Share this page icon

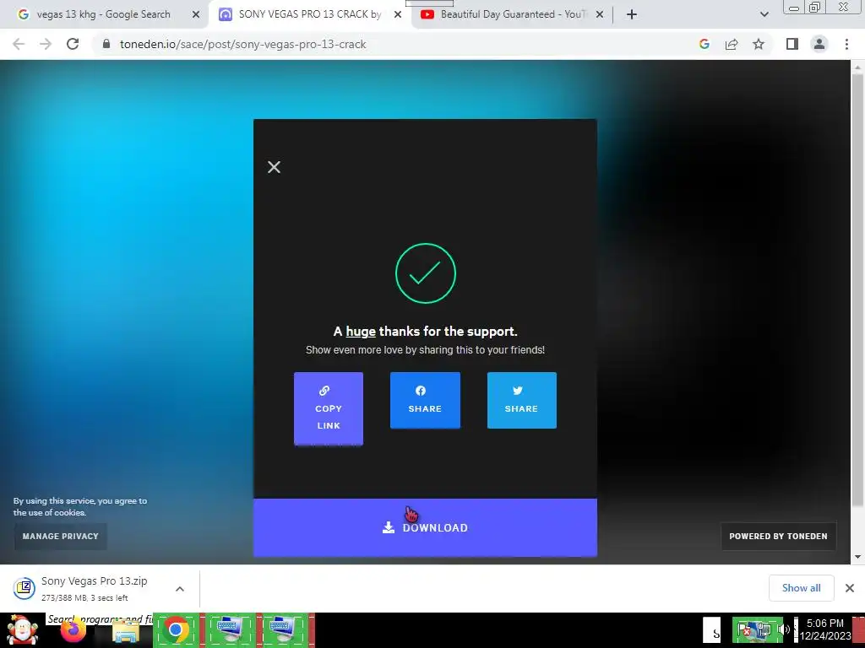pos(732,44)
